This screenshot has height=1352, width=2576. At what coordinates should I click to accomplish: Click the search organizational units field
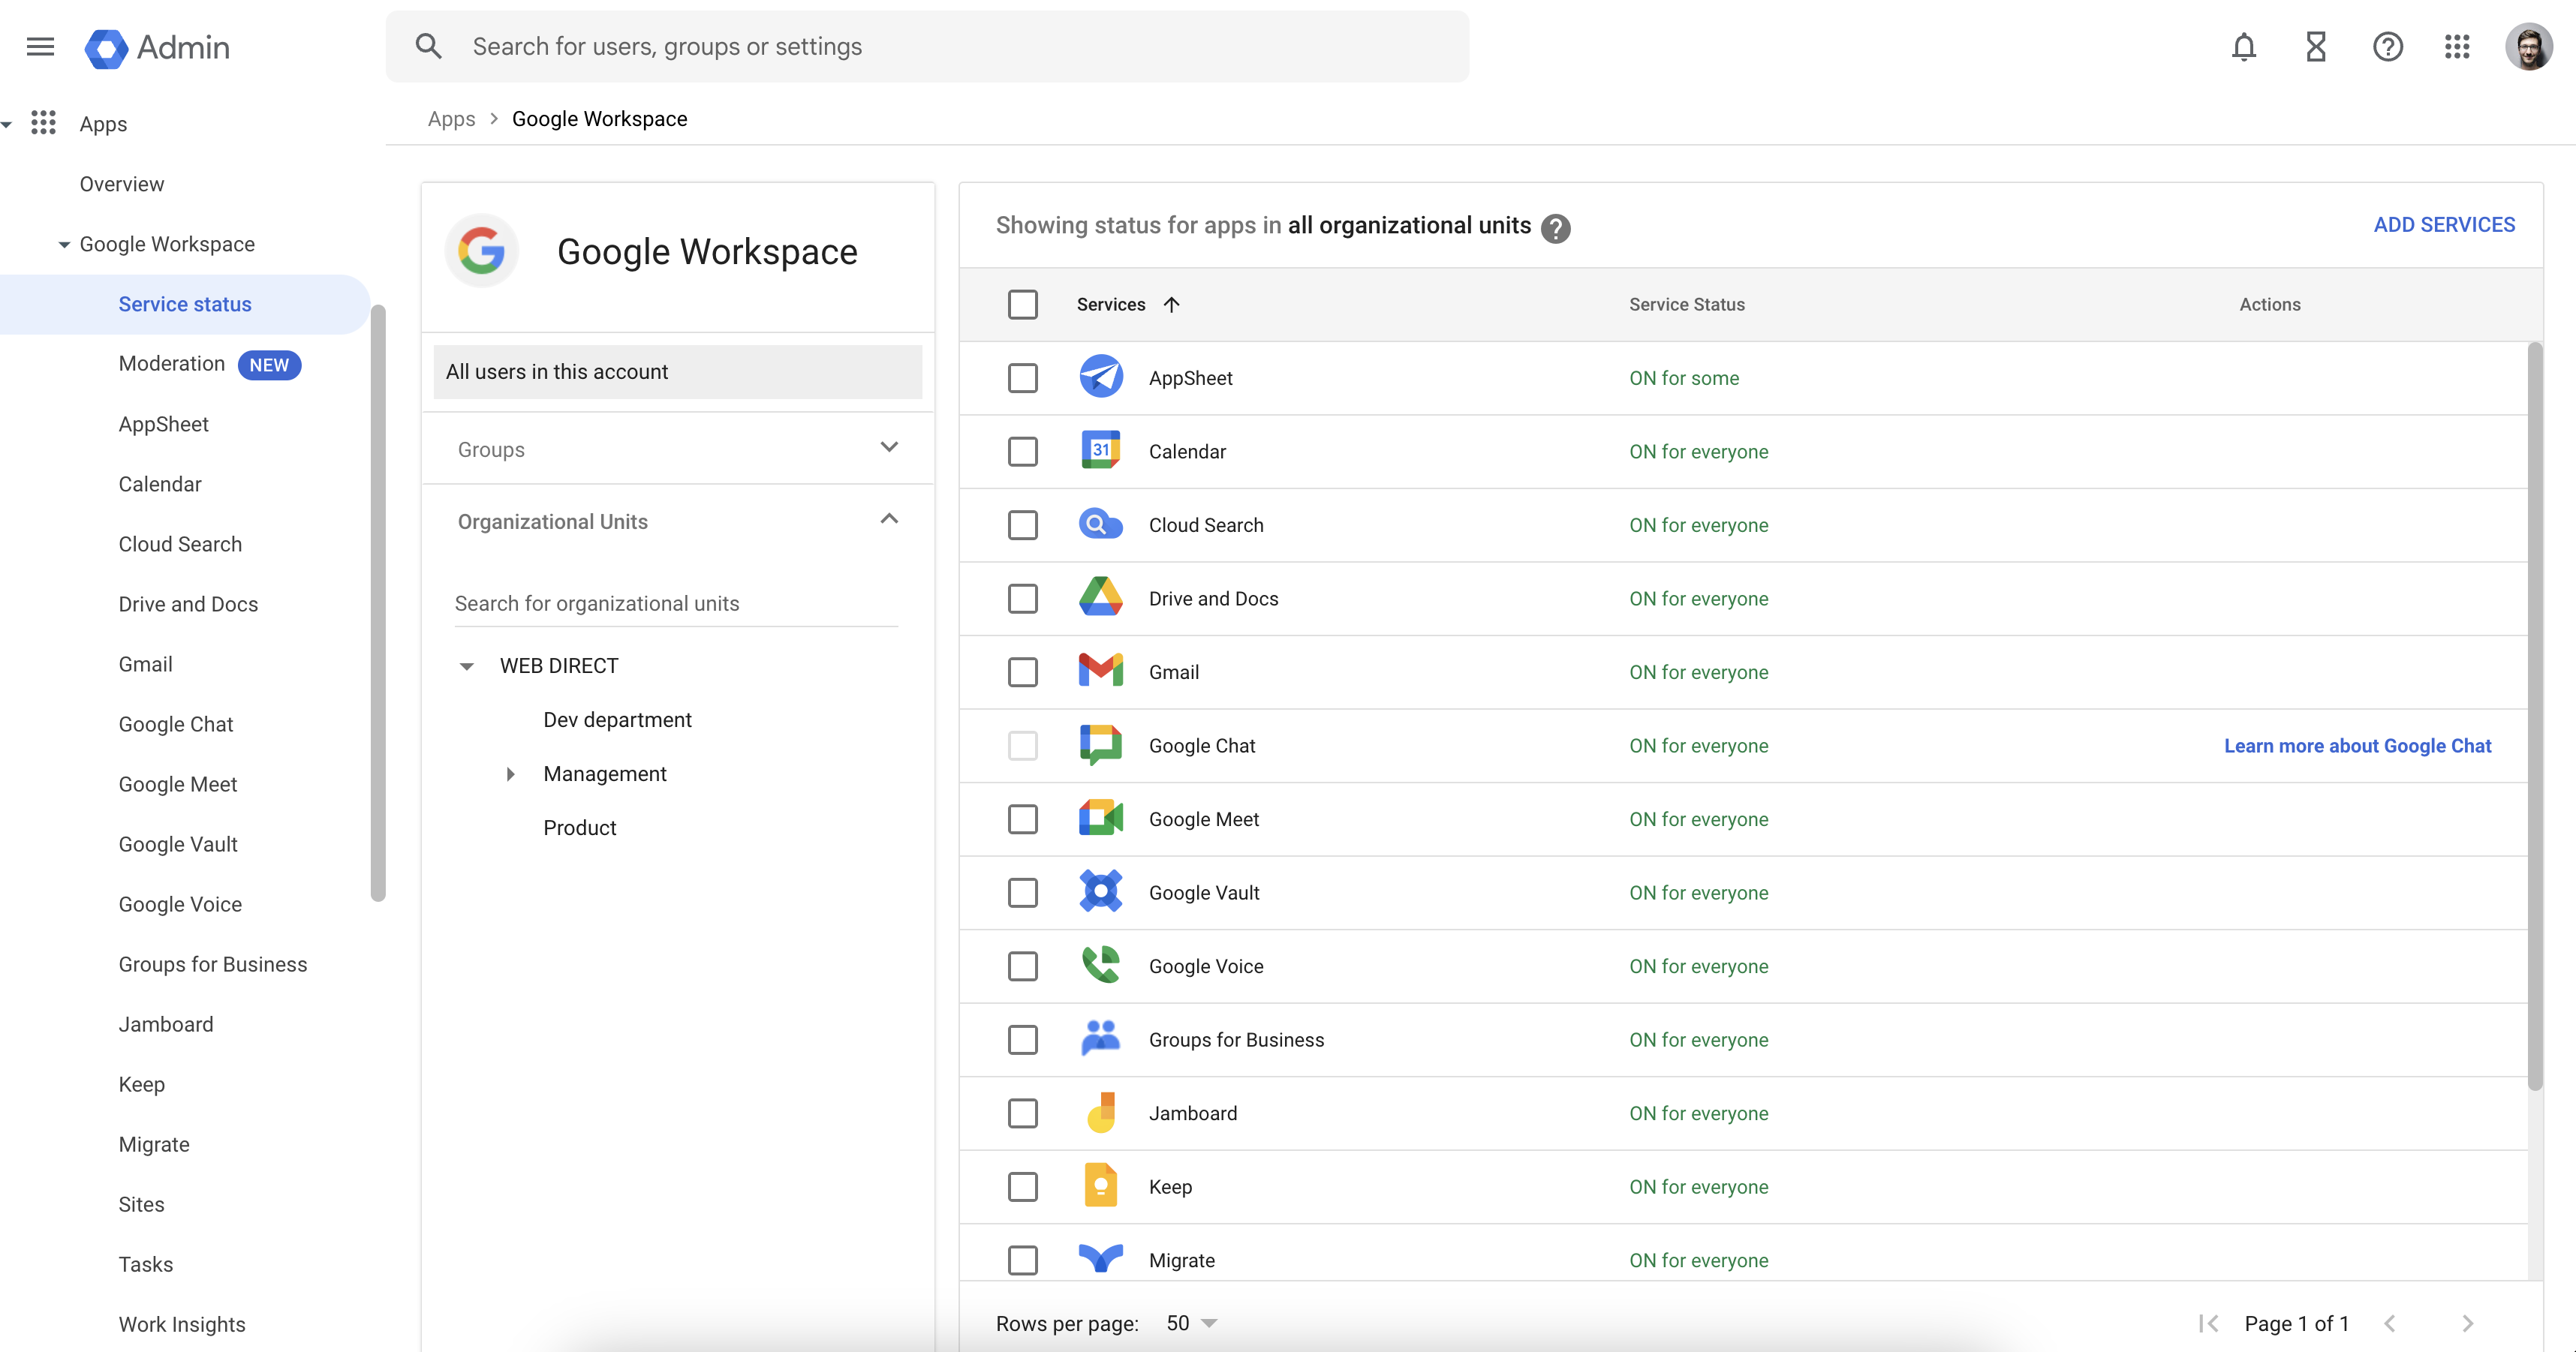point(676,603)
